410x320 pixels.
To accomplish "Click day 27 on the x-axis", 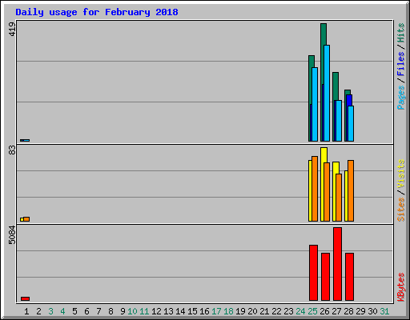I will (x=336, y=311).
